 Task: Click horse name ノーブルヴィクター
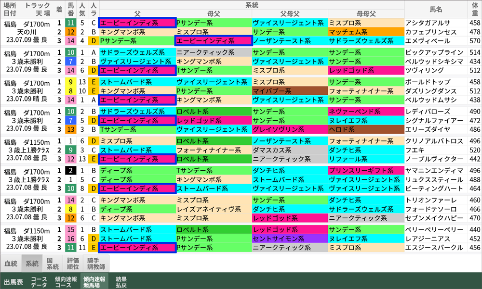434,159
